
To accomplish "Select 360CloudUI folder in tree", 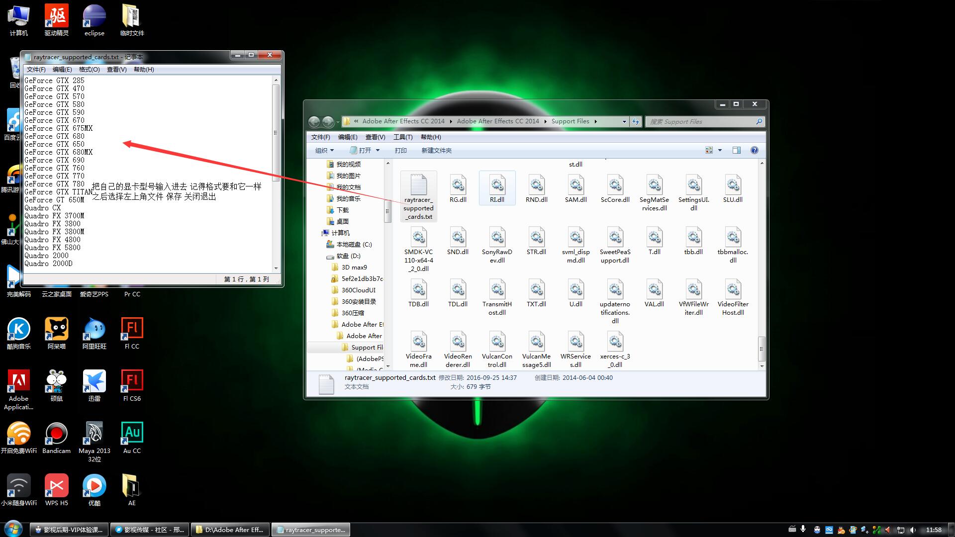I will pos(358,290).
